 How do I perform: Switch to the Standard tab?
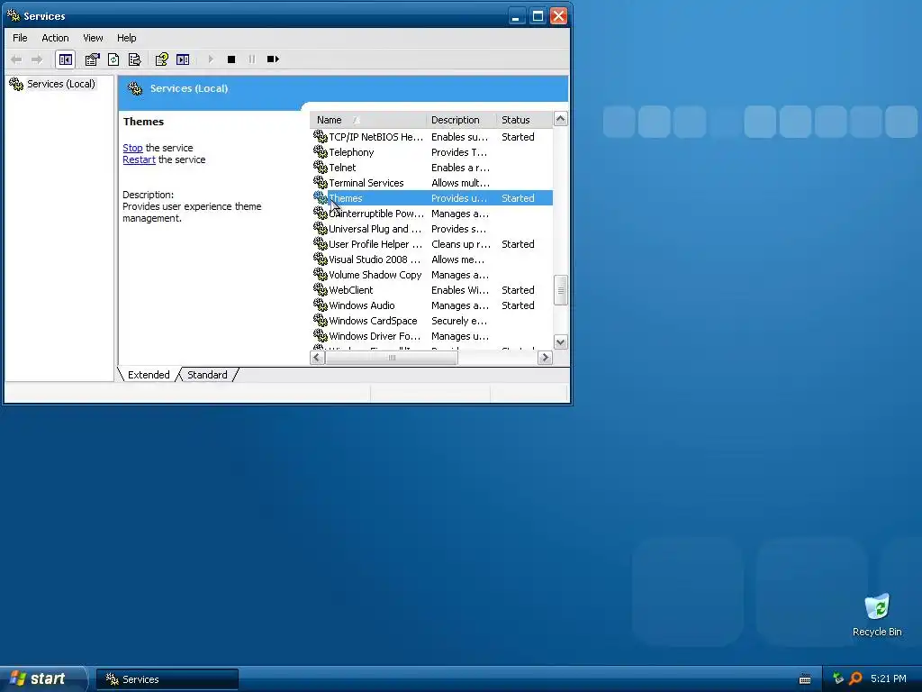pyautogui.click(x=207, y=375)
